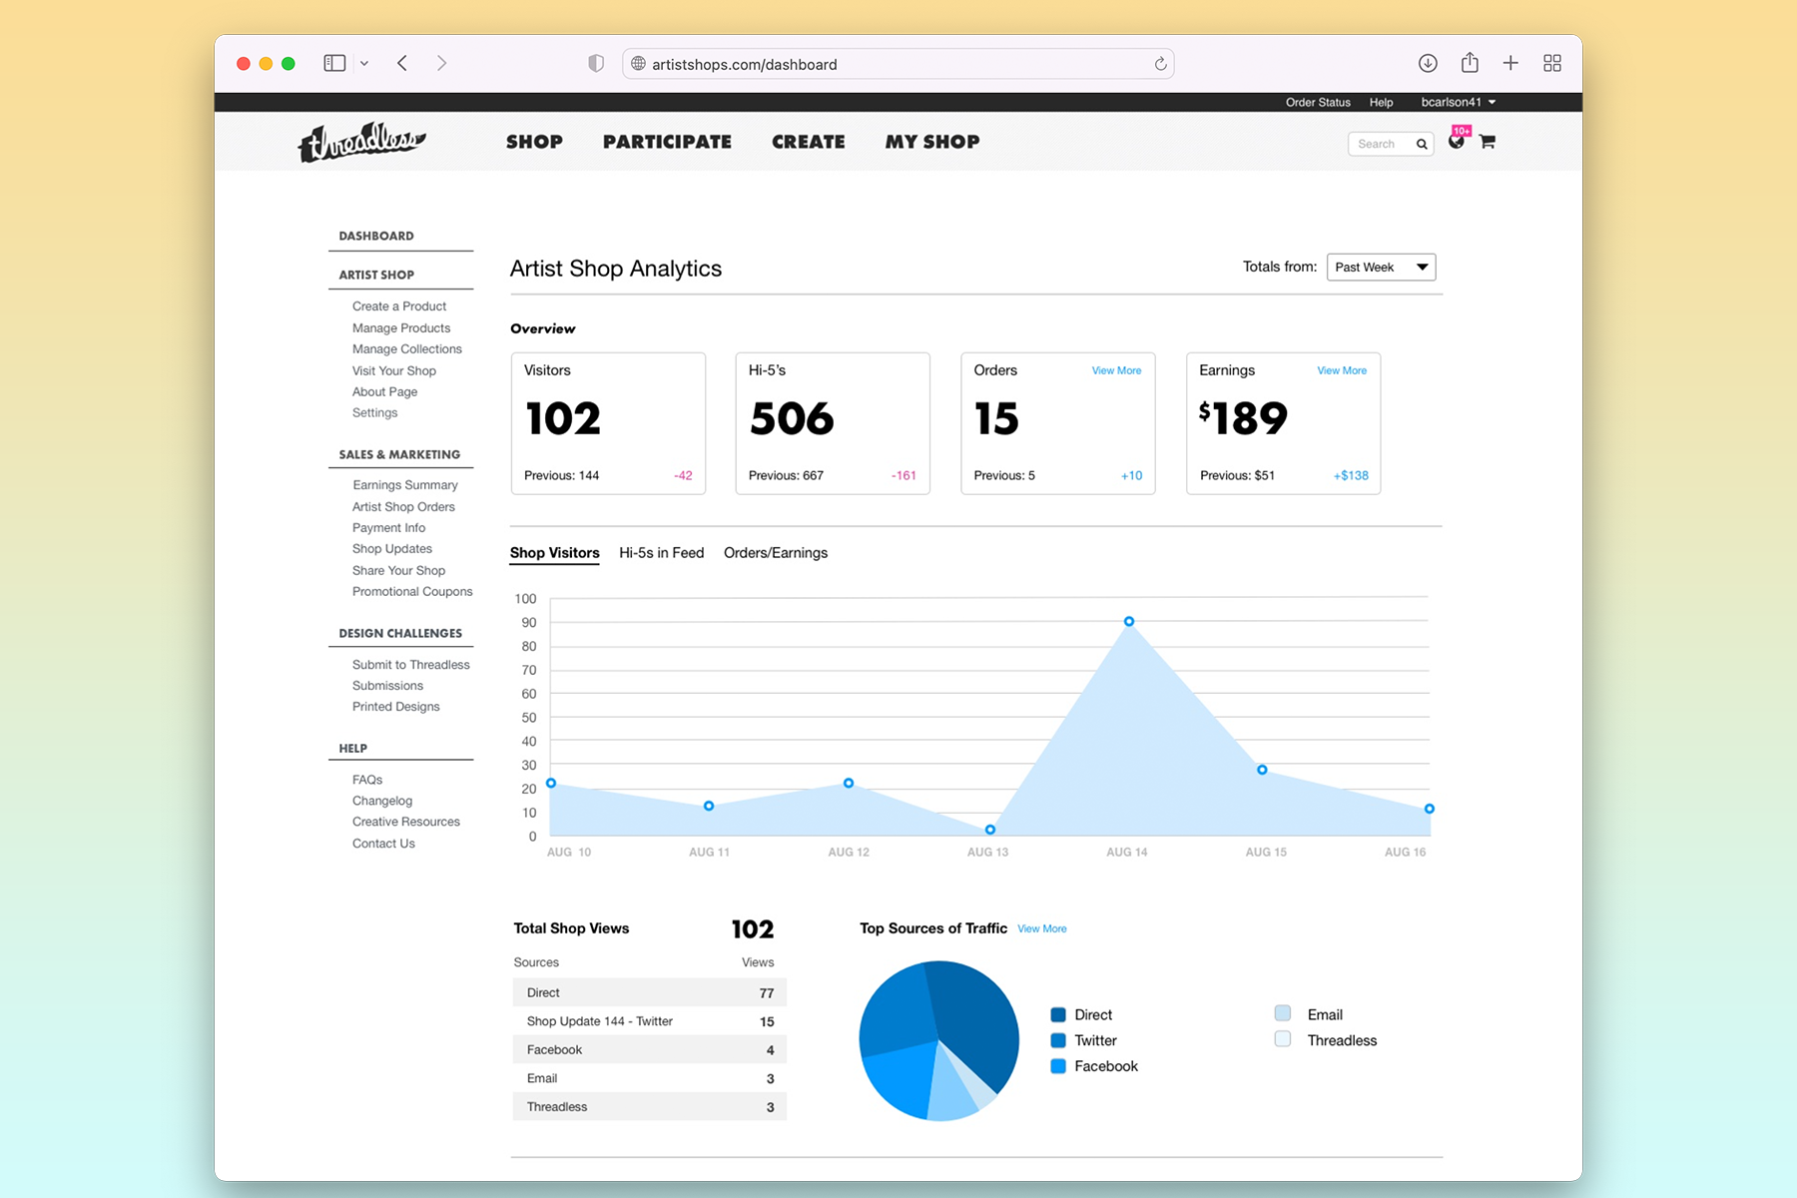Open the notifications icon with 10+ badge
This screenshot has width=1797, height=1198.
click(x=1458, y=139)
